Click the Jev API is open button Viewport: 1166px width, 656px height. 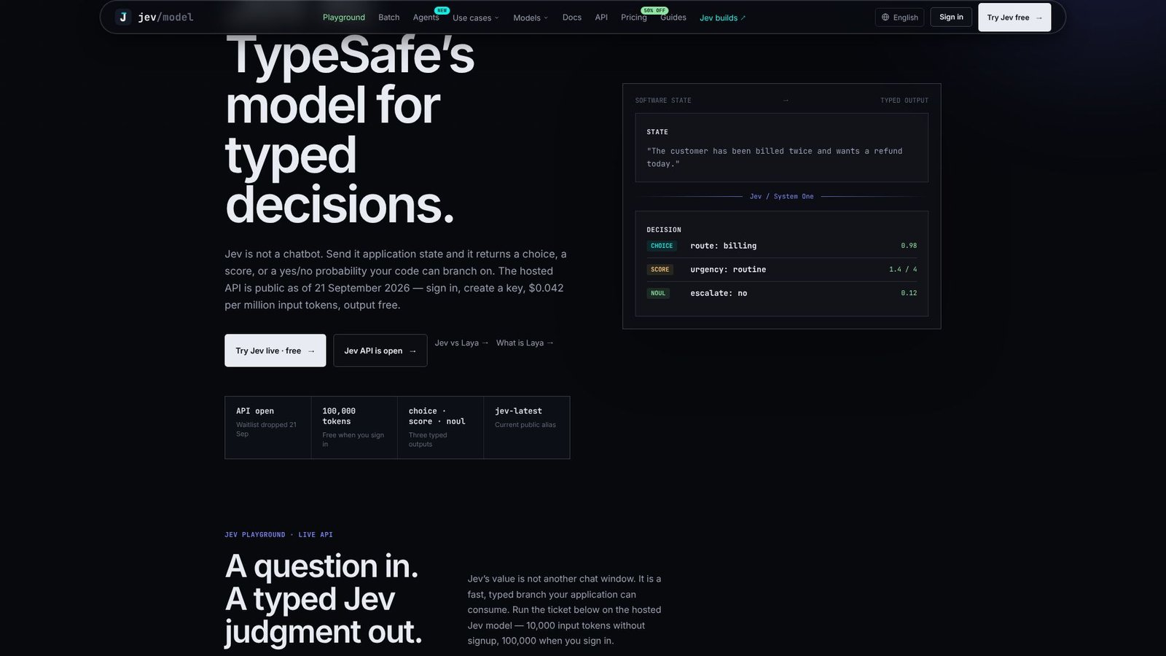tap(380, 351)
